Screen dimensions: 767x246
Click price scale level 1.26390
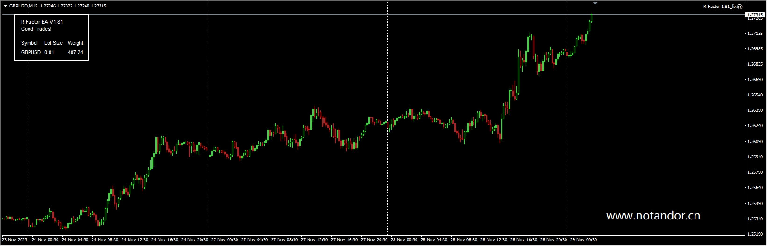click(x=755, y=110)
